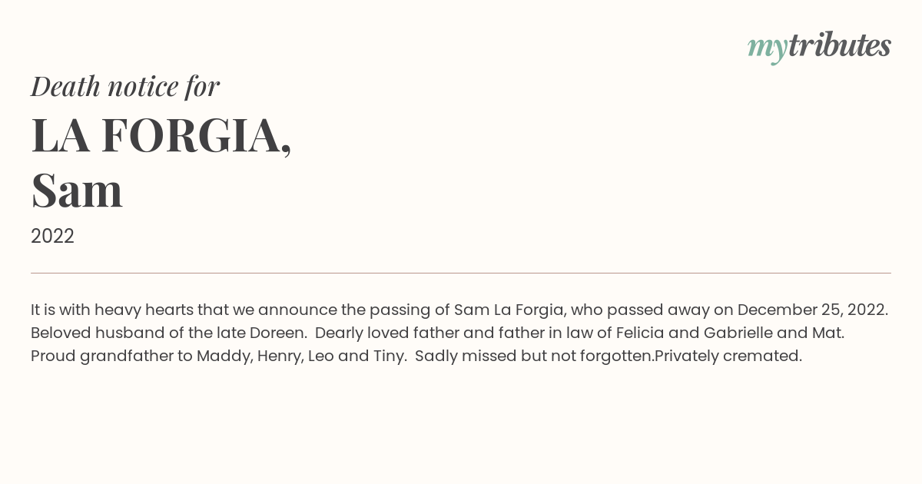Select the year 2022 below the name

[x=52, y=237]
